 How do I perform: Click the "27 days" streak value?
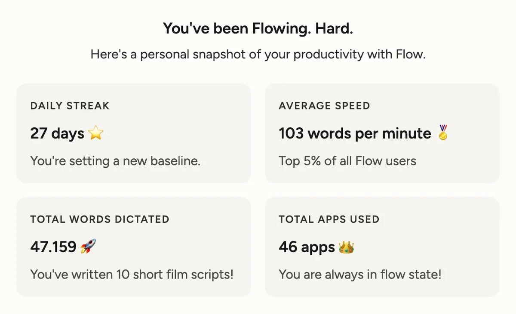pos(57,134)
